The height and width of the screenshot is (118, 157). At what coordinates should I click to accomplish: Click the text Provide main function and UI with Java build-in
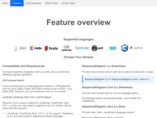point(118,72)
